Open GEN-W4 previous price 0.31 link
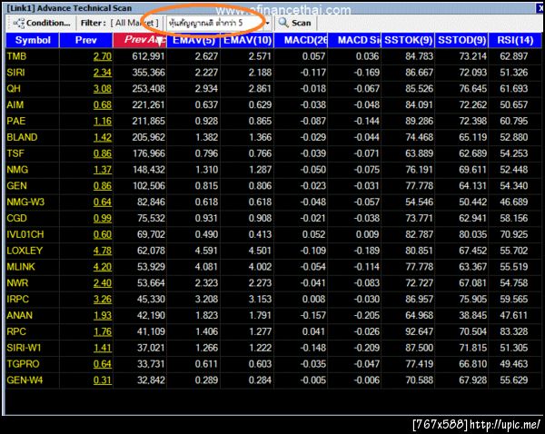Image resolution: width=545 pixels, height=434 pixels. point(103,380)
